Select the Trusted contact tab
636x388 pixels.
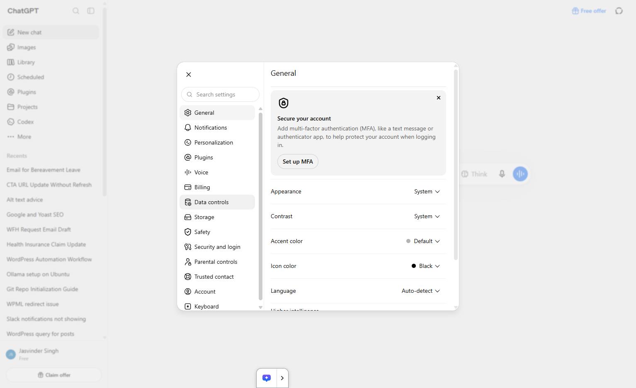pyautogui.click(x=217, y=277)
